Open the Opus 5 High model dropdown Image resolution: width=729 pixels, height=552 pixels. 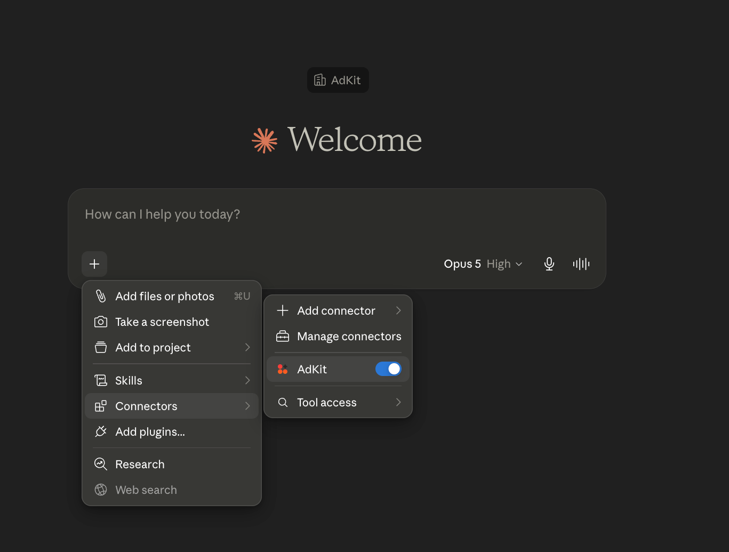click(x=483, y=264)
